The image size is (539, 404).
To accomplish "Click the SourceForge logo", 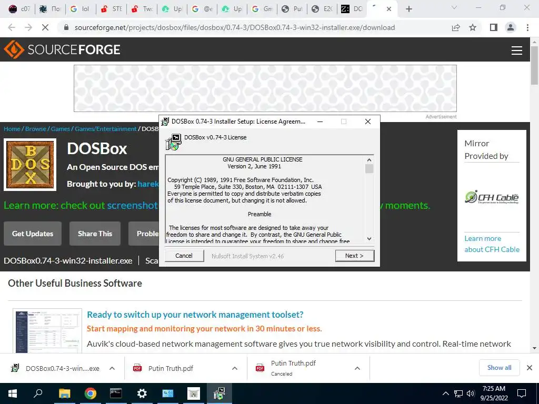I will tap(62, 49).
